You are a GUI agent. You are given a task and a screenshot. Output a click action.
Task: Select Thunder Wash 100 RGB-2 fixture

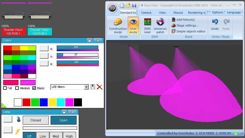(40, 32)
